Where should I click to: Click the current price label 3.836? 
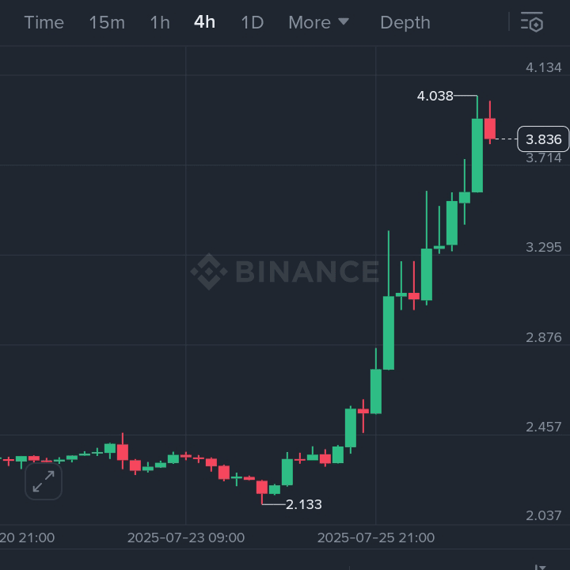coord(543,139)
